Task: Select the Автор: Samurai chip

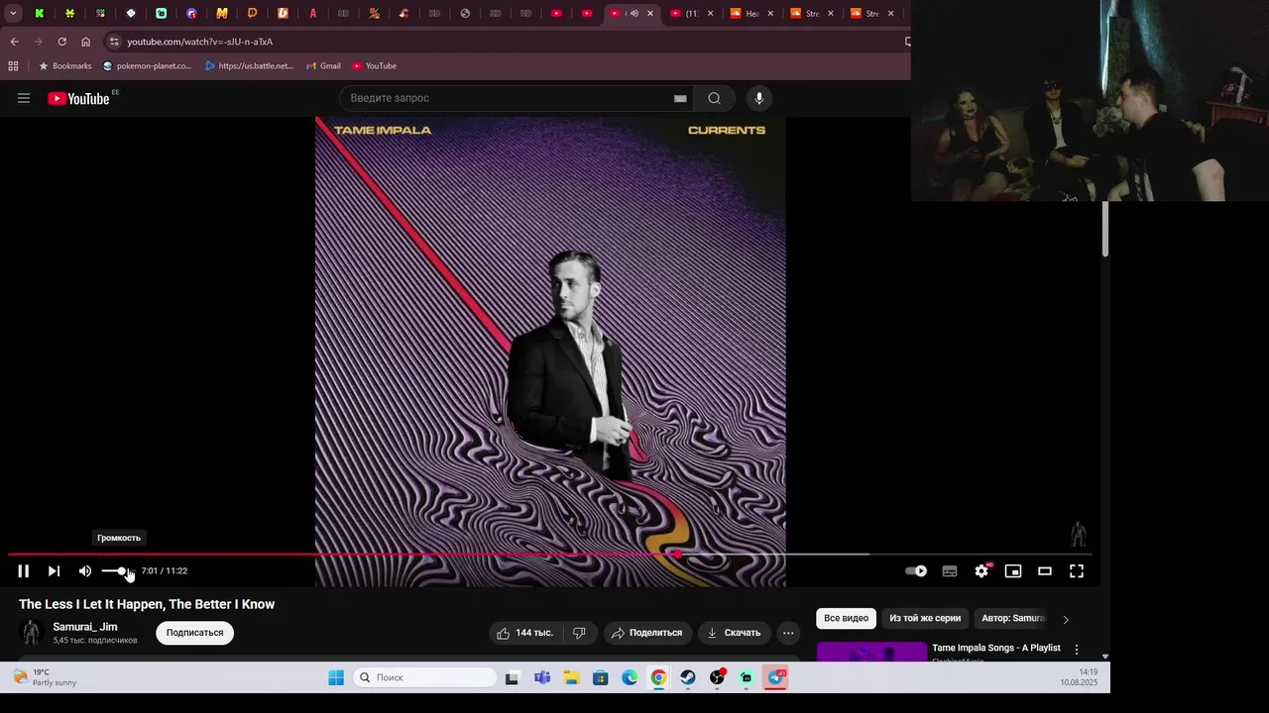Action: pyautogui.click(x=1013, y=618)
